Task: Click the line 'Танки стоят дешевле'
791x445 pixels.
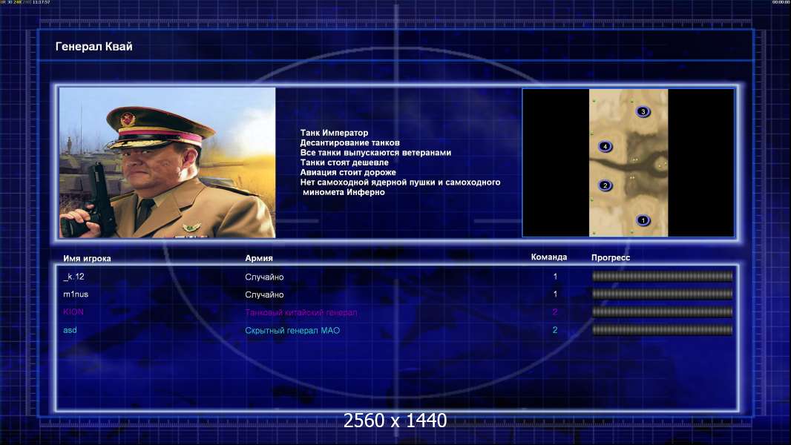Action: tap(344, 162)
